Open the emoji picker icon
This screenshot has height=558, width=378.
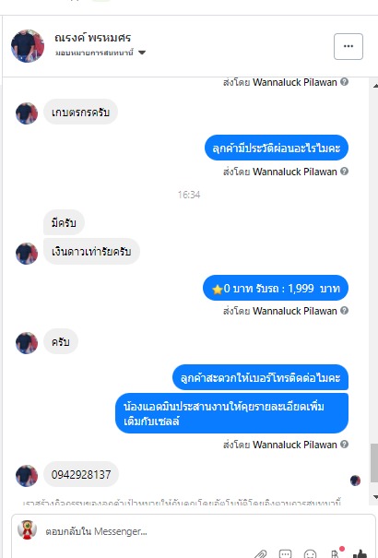[311, 553]
